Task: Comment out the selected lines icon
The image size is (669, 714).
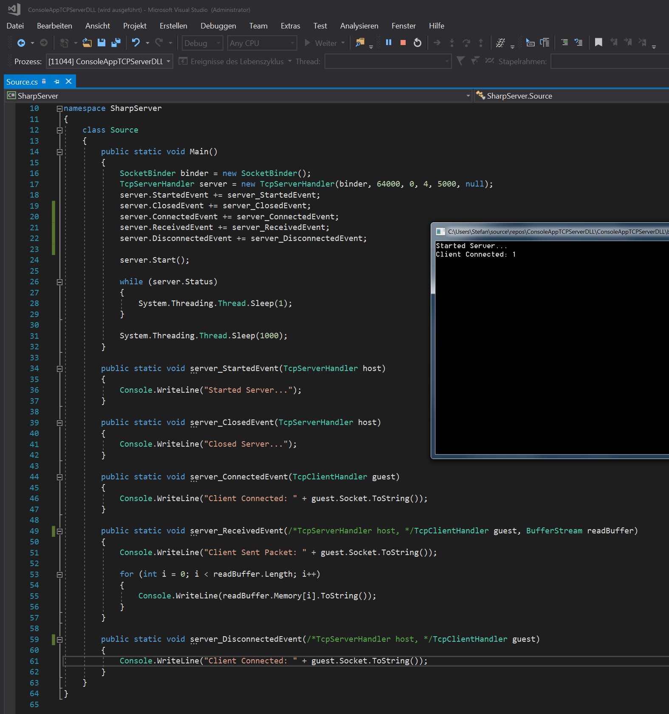Action: [565, 42]
